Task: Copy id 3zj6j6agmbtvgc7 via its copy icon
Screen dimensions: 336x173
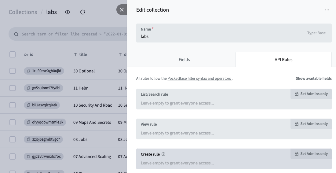Action: tap(28, 139)
